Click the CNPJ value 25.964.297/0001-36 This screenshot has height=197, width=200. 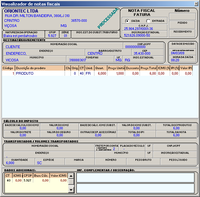point(138,28)
